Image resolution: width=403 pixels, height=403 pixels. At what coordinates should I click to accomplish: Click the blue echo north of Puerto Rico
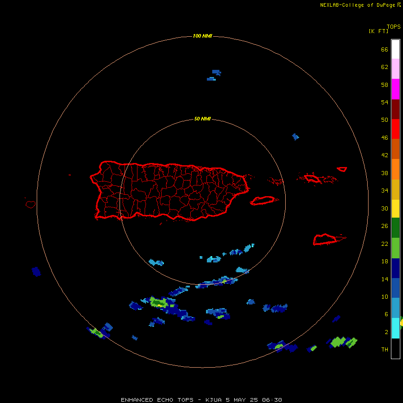point(214,75)
